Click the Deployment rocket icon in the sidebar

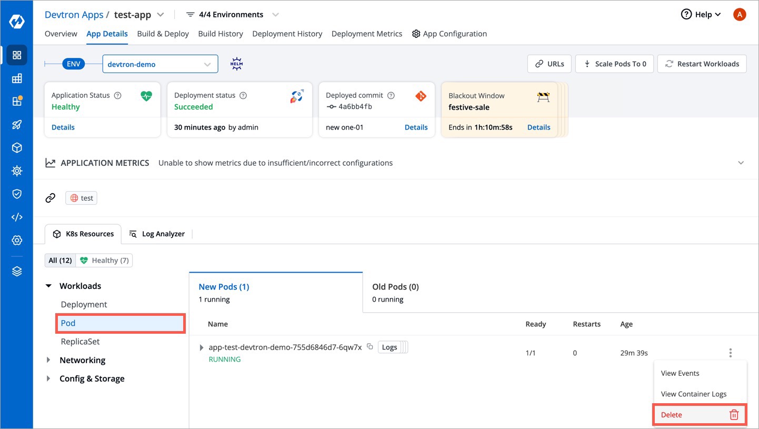[17, 125]
